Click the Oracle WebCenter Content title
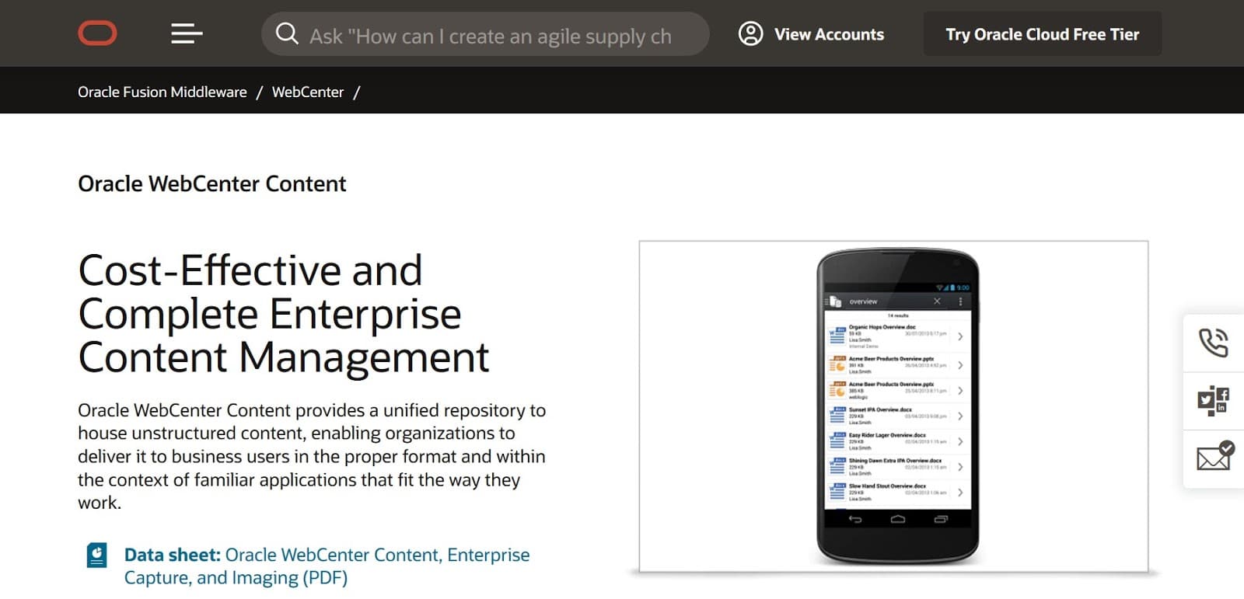Image resolution: width=1244 pixels, height=599 pixels. coord(212,184)
